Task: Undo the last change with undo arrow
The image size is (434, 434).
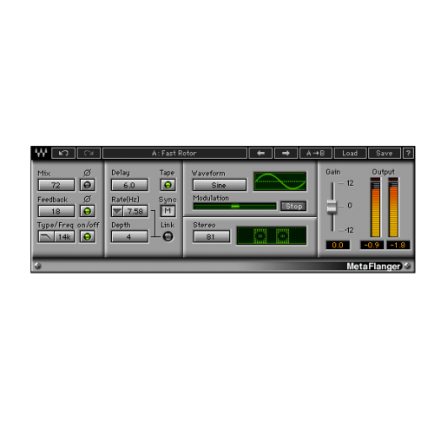Action: [63, 153]
